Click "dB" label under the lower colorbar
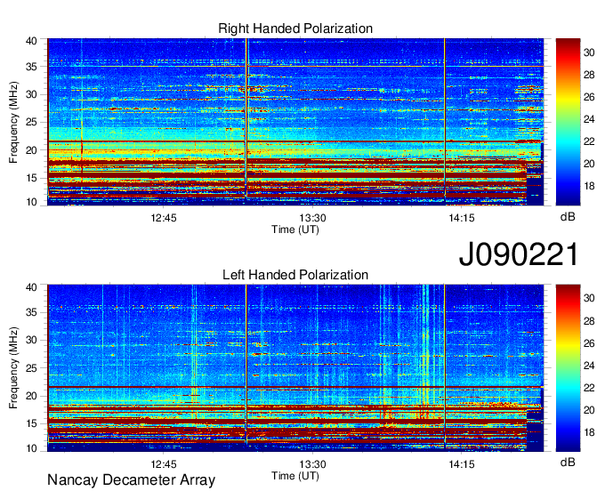 click(x=568, y=462)
